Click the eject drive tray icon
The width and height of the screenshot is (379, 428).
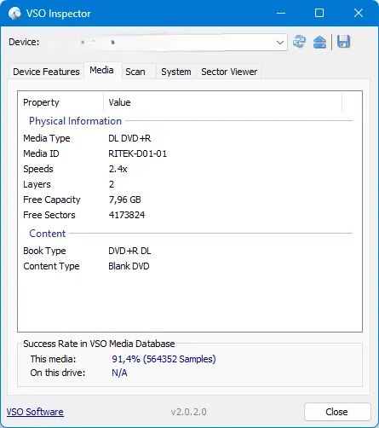pos(319,43)
